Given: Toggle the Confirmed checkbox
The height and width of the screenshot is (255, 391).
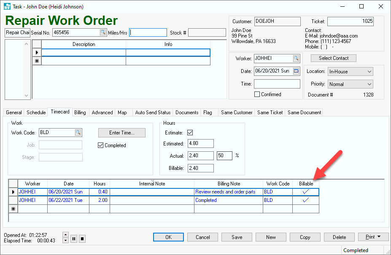Looking at the screenshot, I should point(257,94).
